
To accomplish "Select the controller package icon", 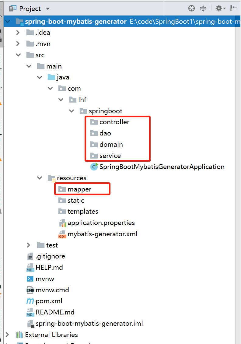I will click(94, 122).
